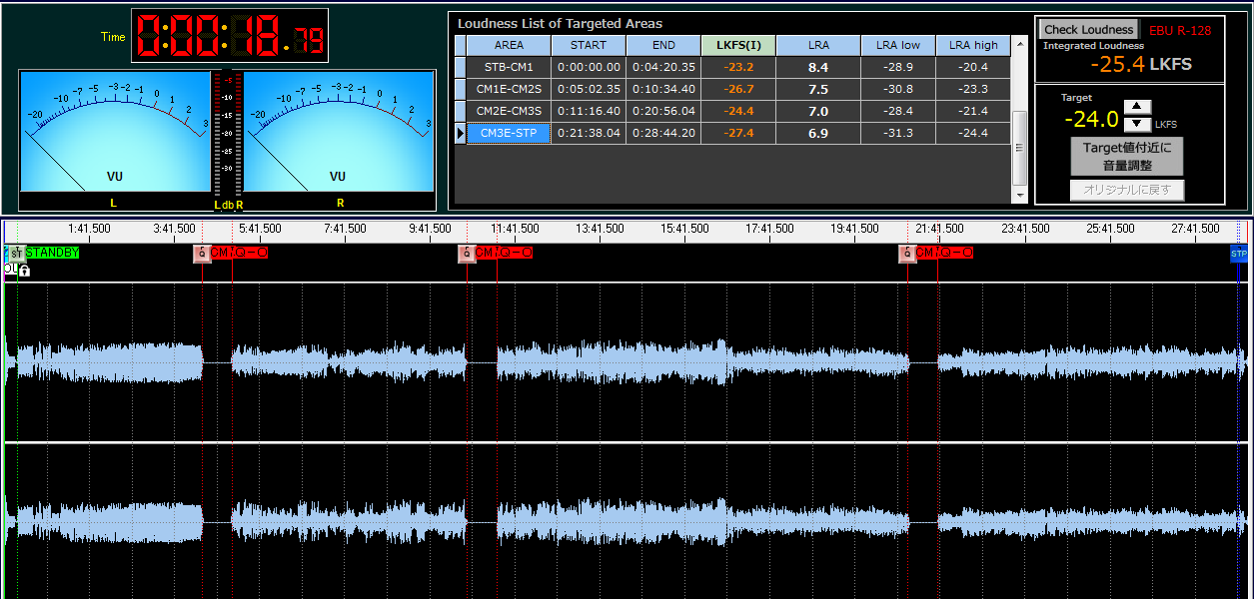Click the LRA low value -30.8
The height and width of the screenshot is (599, 1254).
(898, 89)
